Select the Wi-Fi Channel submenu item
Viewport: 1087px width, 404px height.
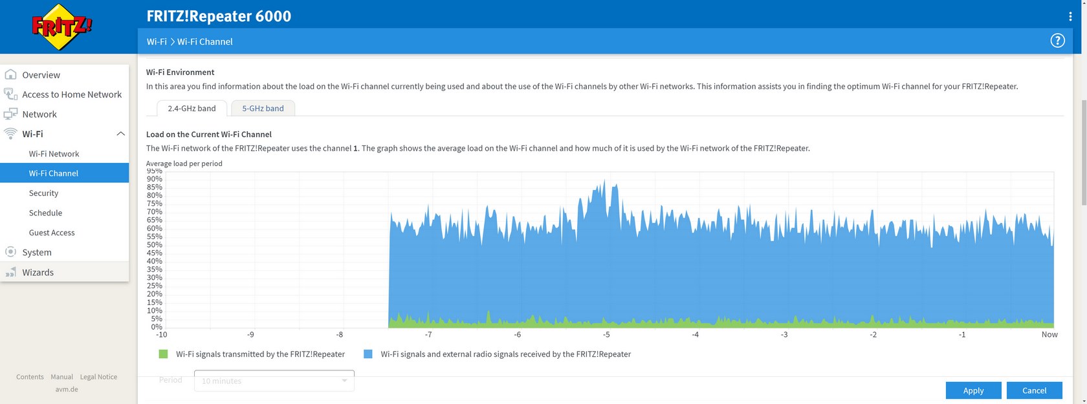65,173
